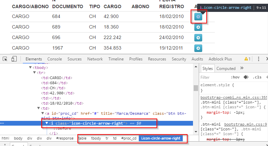
Task: Open bootstrap-combi…ns.min.css source link
Action: click(x=234, y=97)
